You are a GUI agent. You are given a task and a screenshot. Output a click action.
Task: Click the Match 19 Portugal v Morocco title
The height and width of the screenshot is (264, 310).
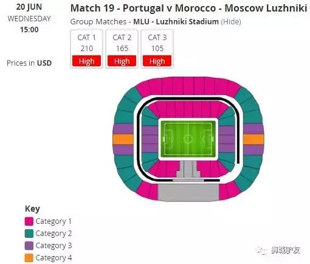coord(188,9)
